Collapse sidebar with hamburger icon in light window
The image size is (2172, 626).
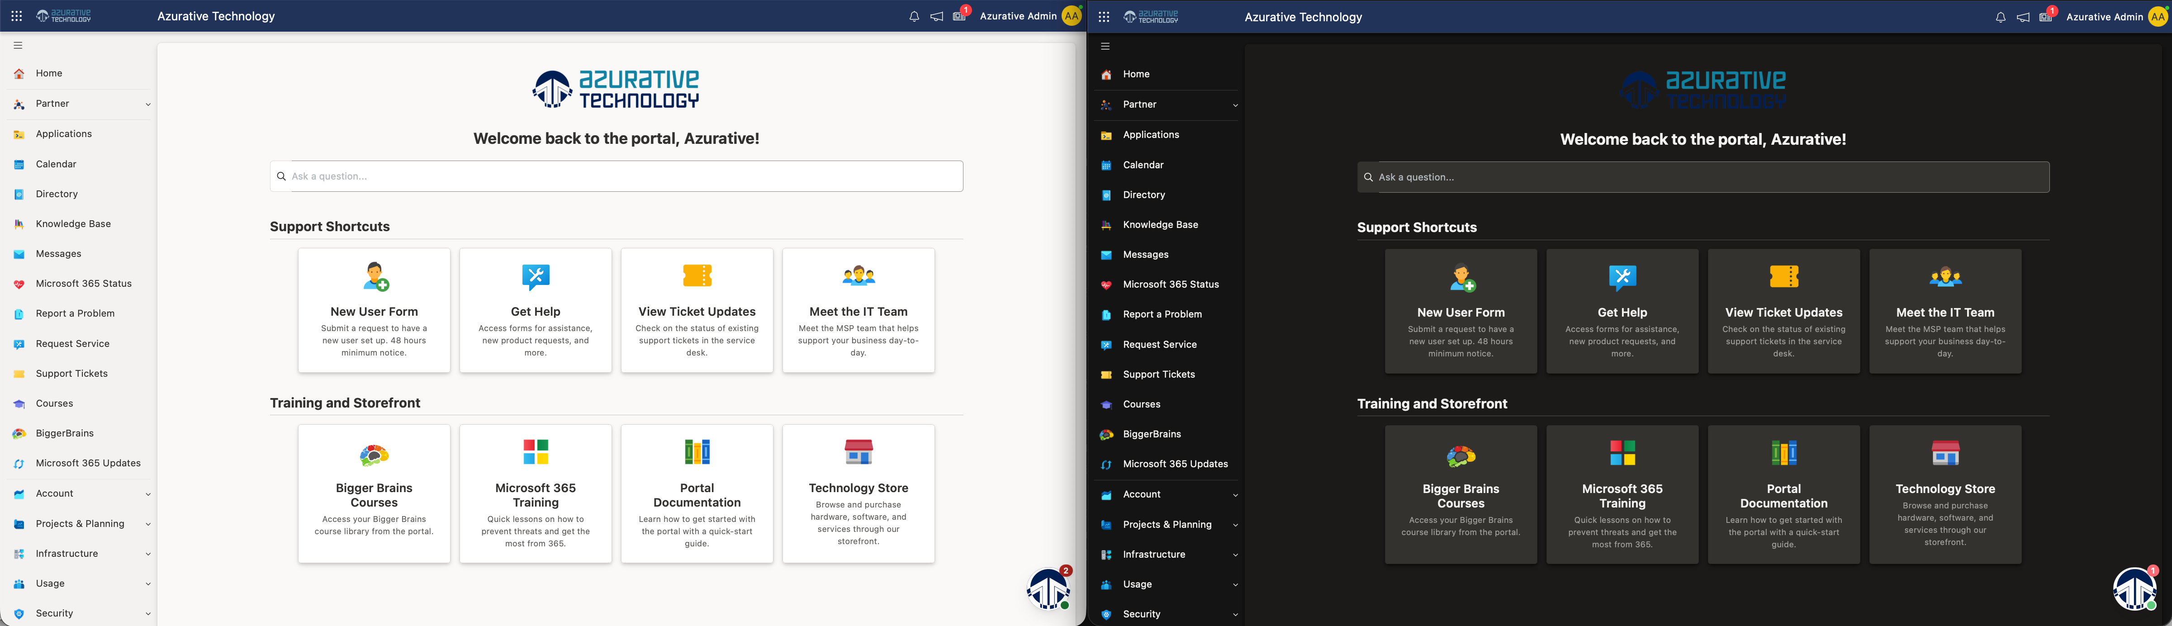tap(18, 46)
